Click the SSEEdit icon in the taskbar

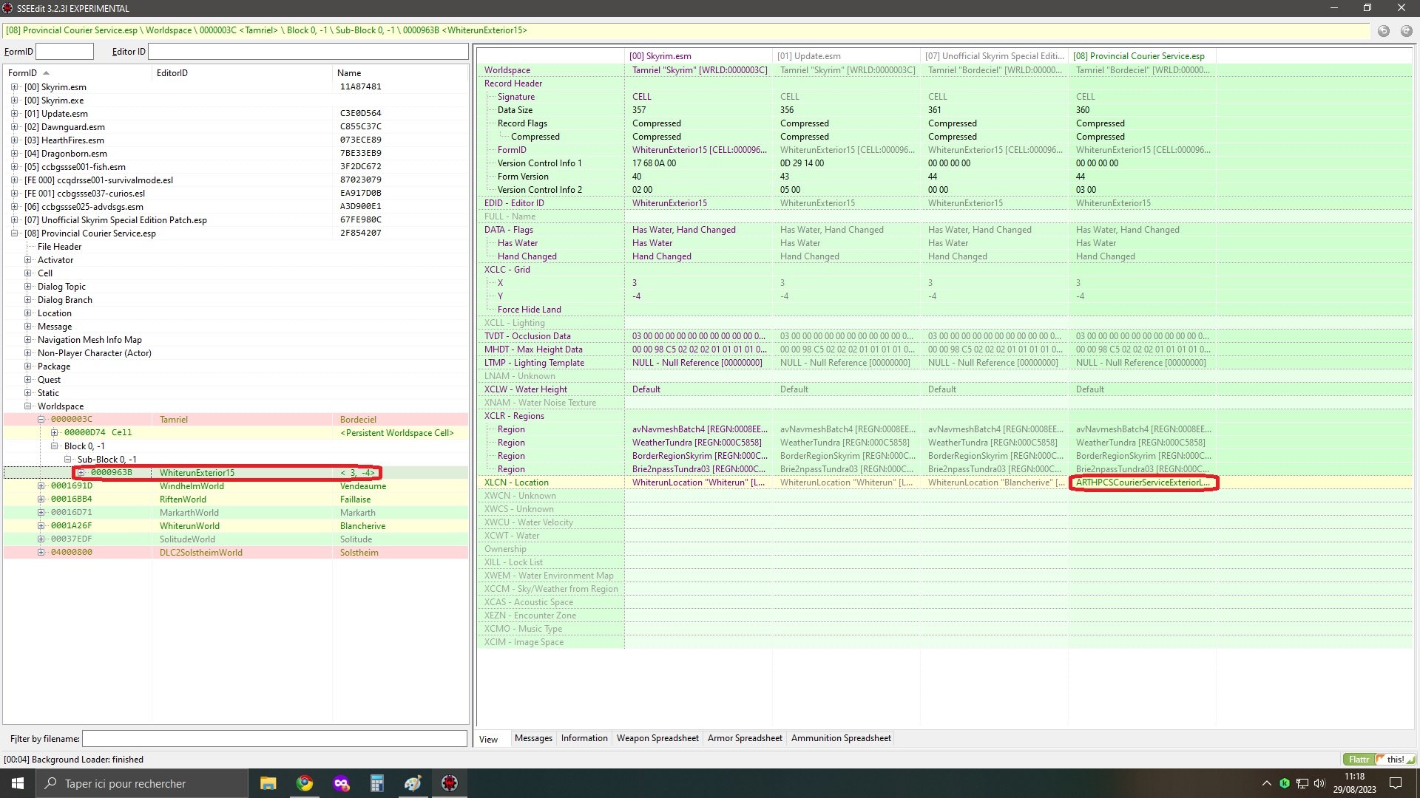click(x=449, y=783)
